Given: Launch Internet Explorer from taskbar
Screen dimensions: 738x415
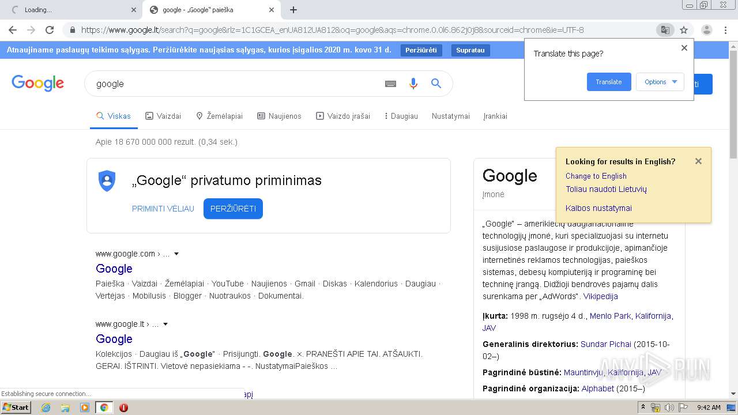Looking at the screenshot, I should [46, 408].
